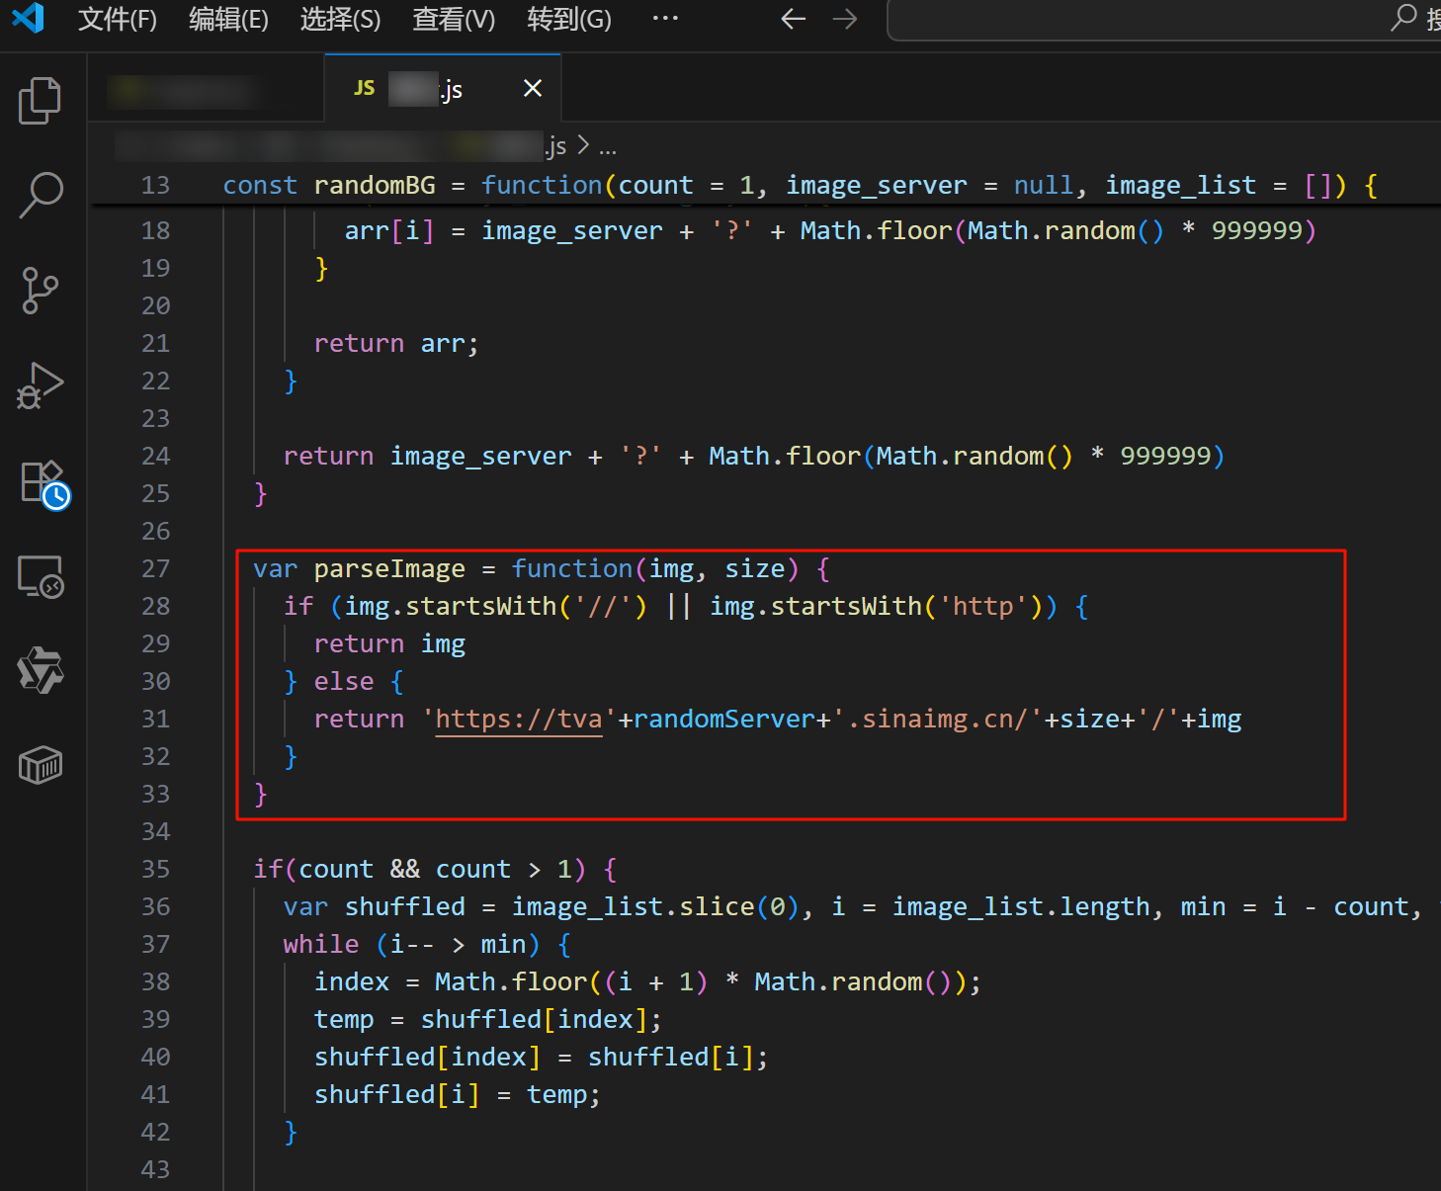Click line number 27 in the gutter
The height and width of the screenshot is (1191, 1441).
155,568
